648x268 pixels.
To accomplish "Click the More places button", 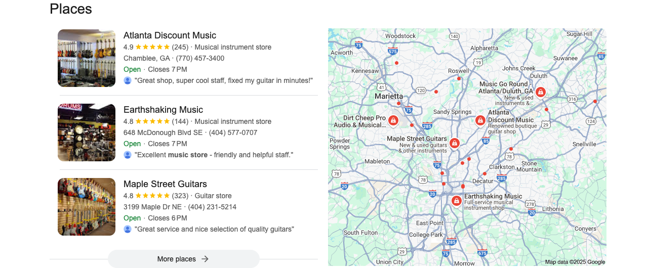I will pos(184,259).
